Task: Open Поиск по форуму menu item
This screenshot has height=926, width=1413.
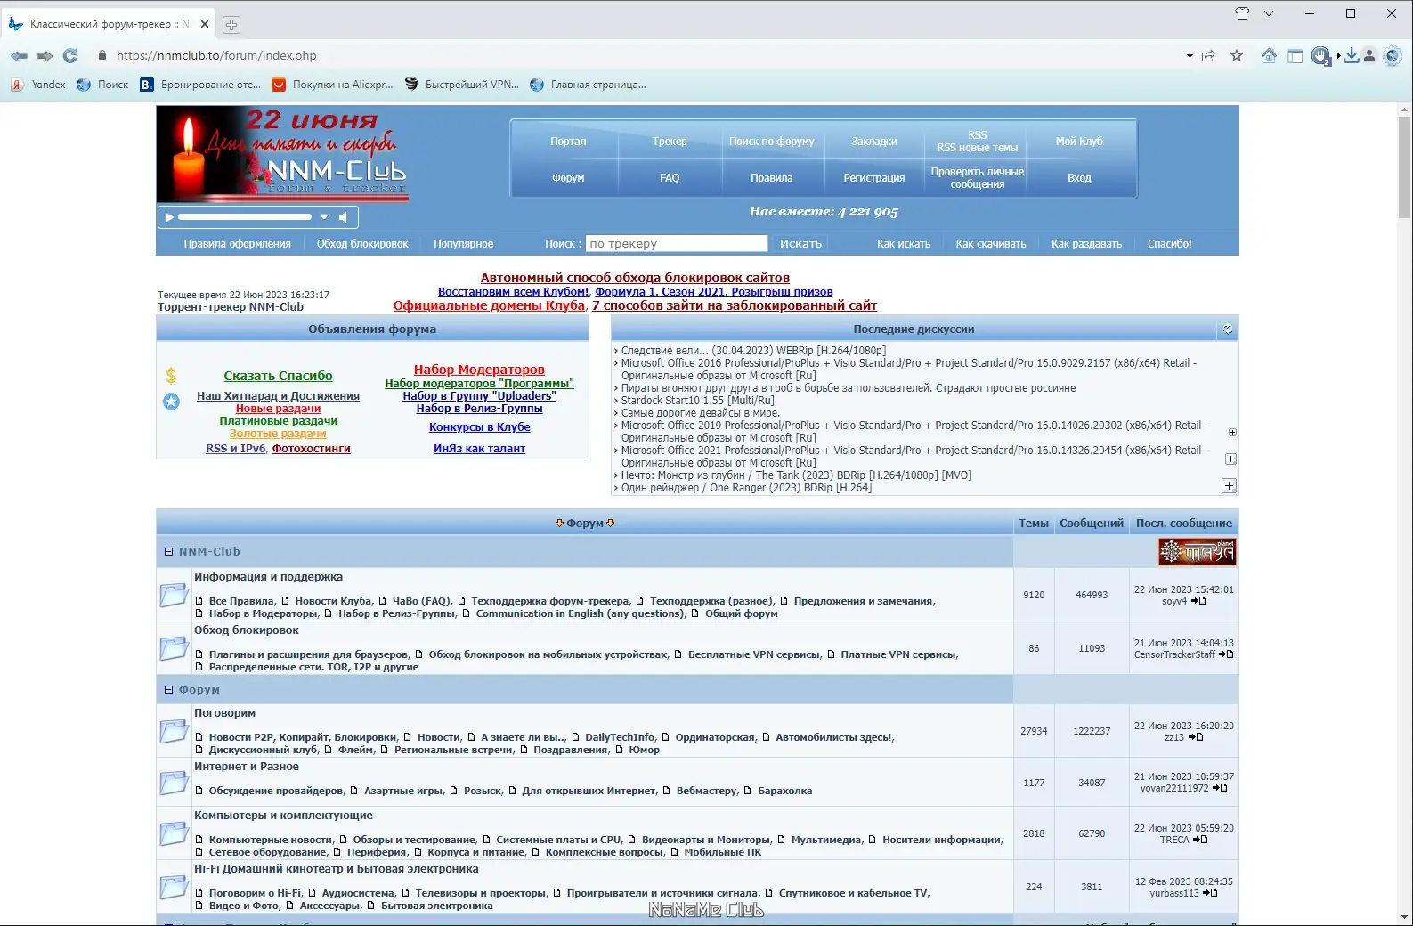Action: point(771,141)
